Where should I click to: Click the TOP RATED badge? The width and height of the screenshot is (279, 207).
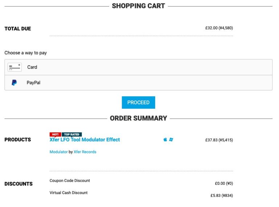[72, 134]
